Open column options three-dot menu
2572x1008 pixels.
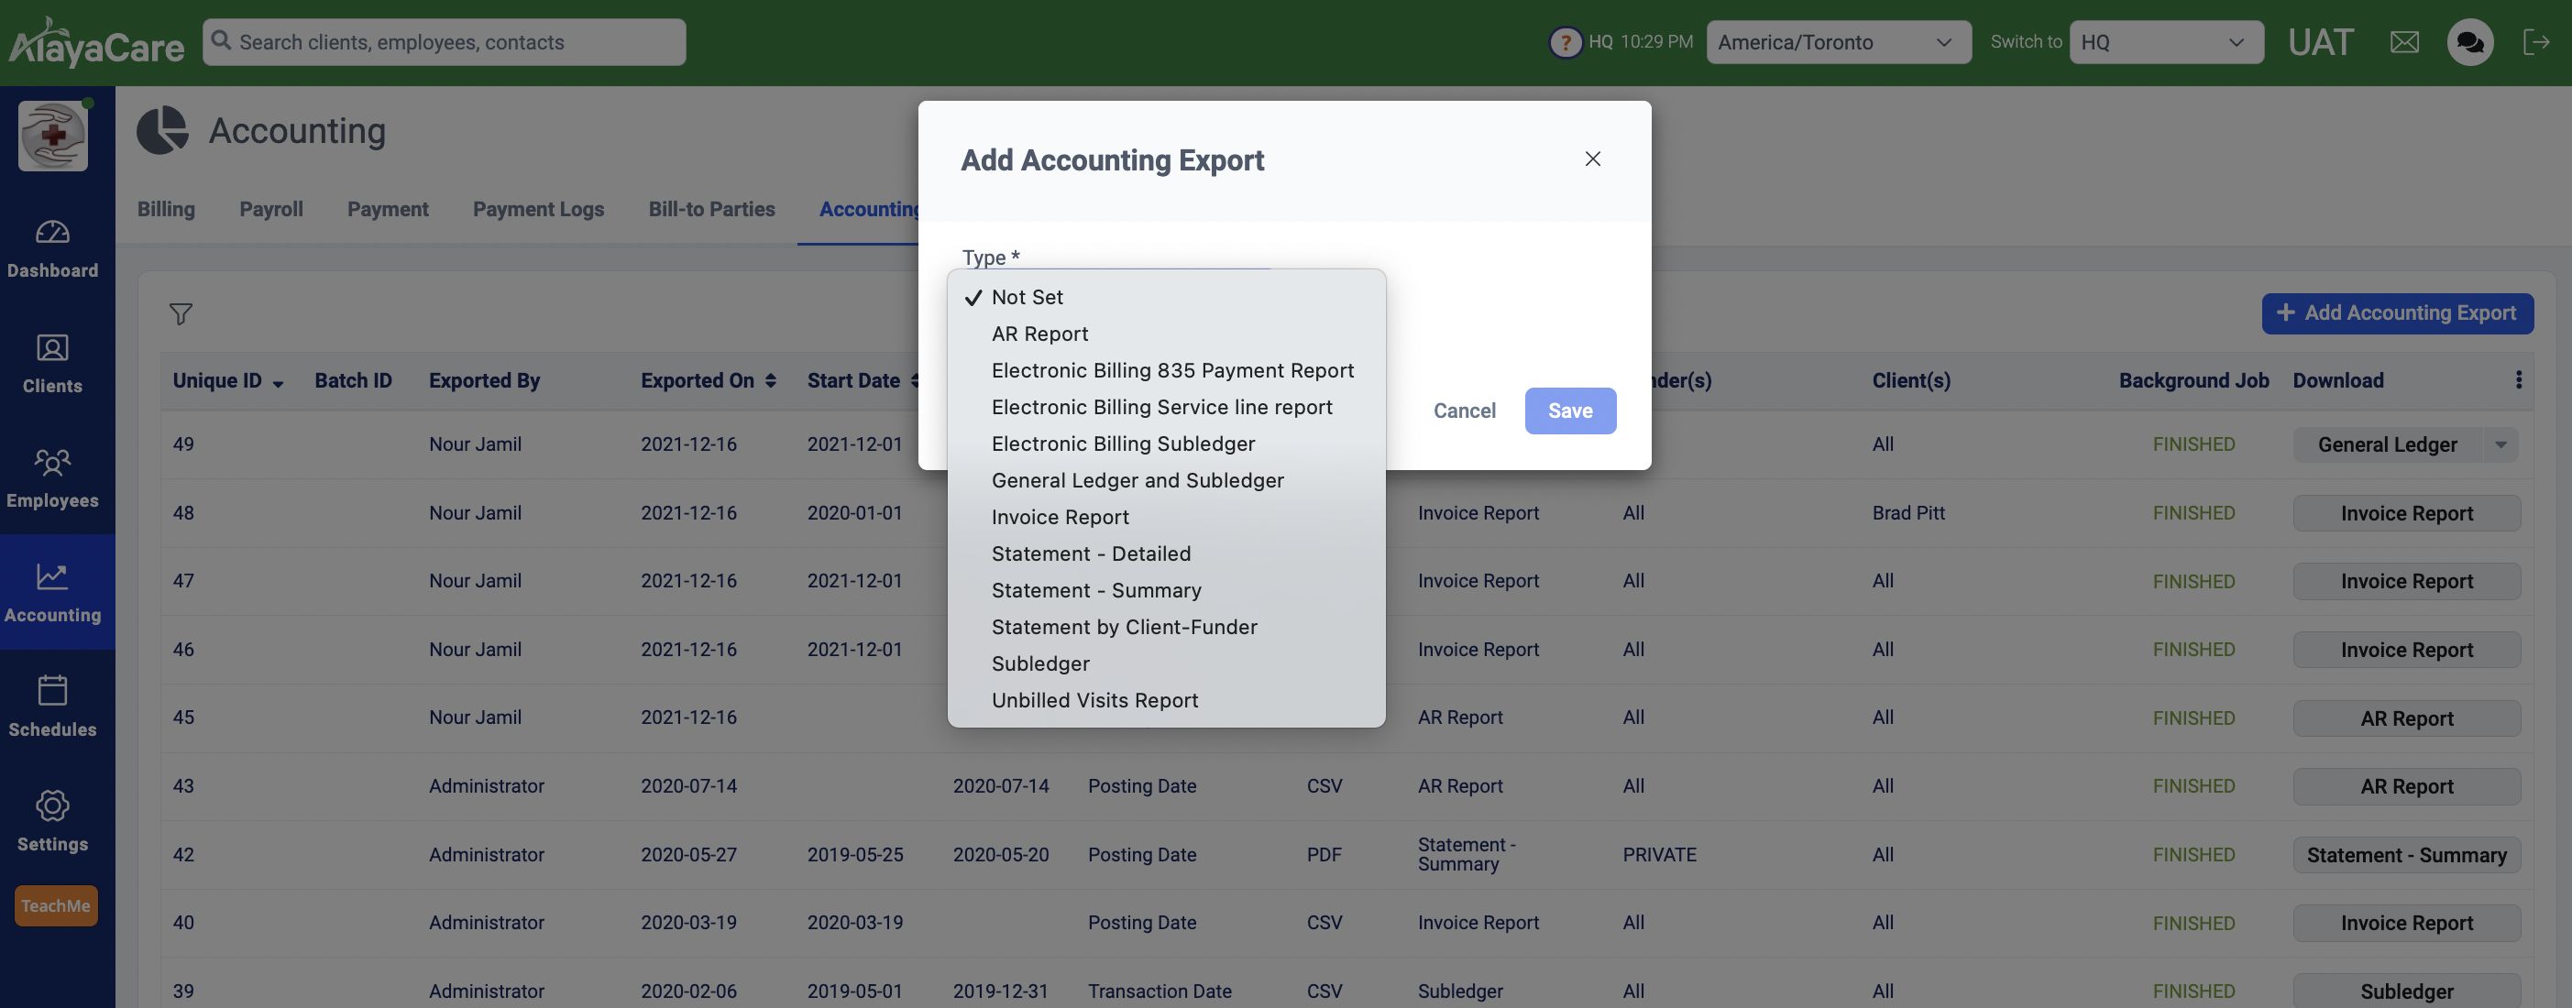[2518, 380]
